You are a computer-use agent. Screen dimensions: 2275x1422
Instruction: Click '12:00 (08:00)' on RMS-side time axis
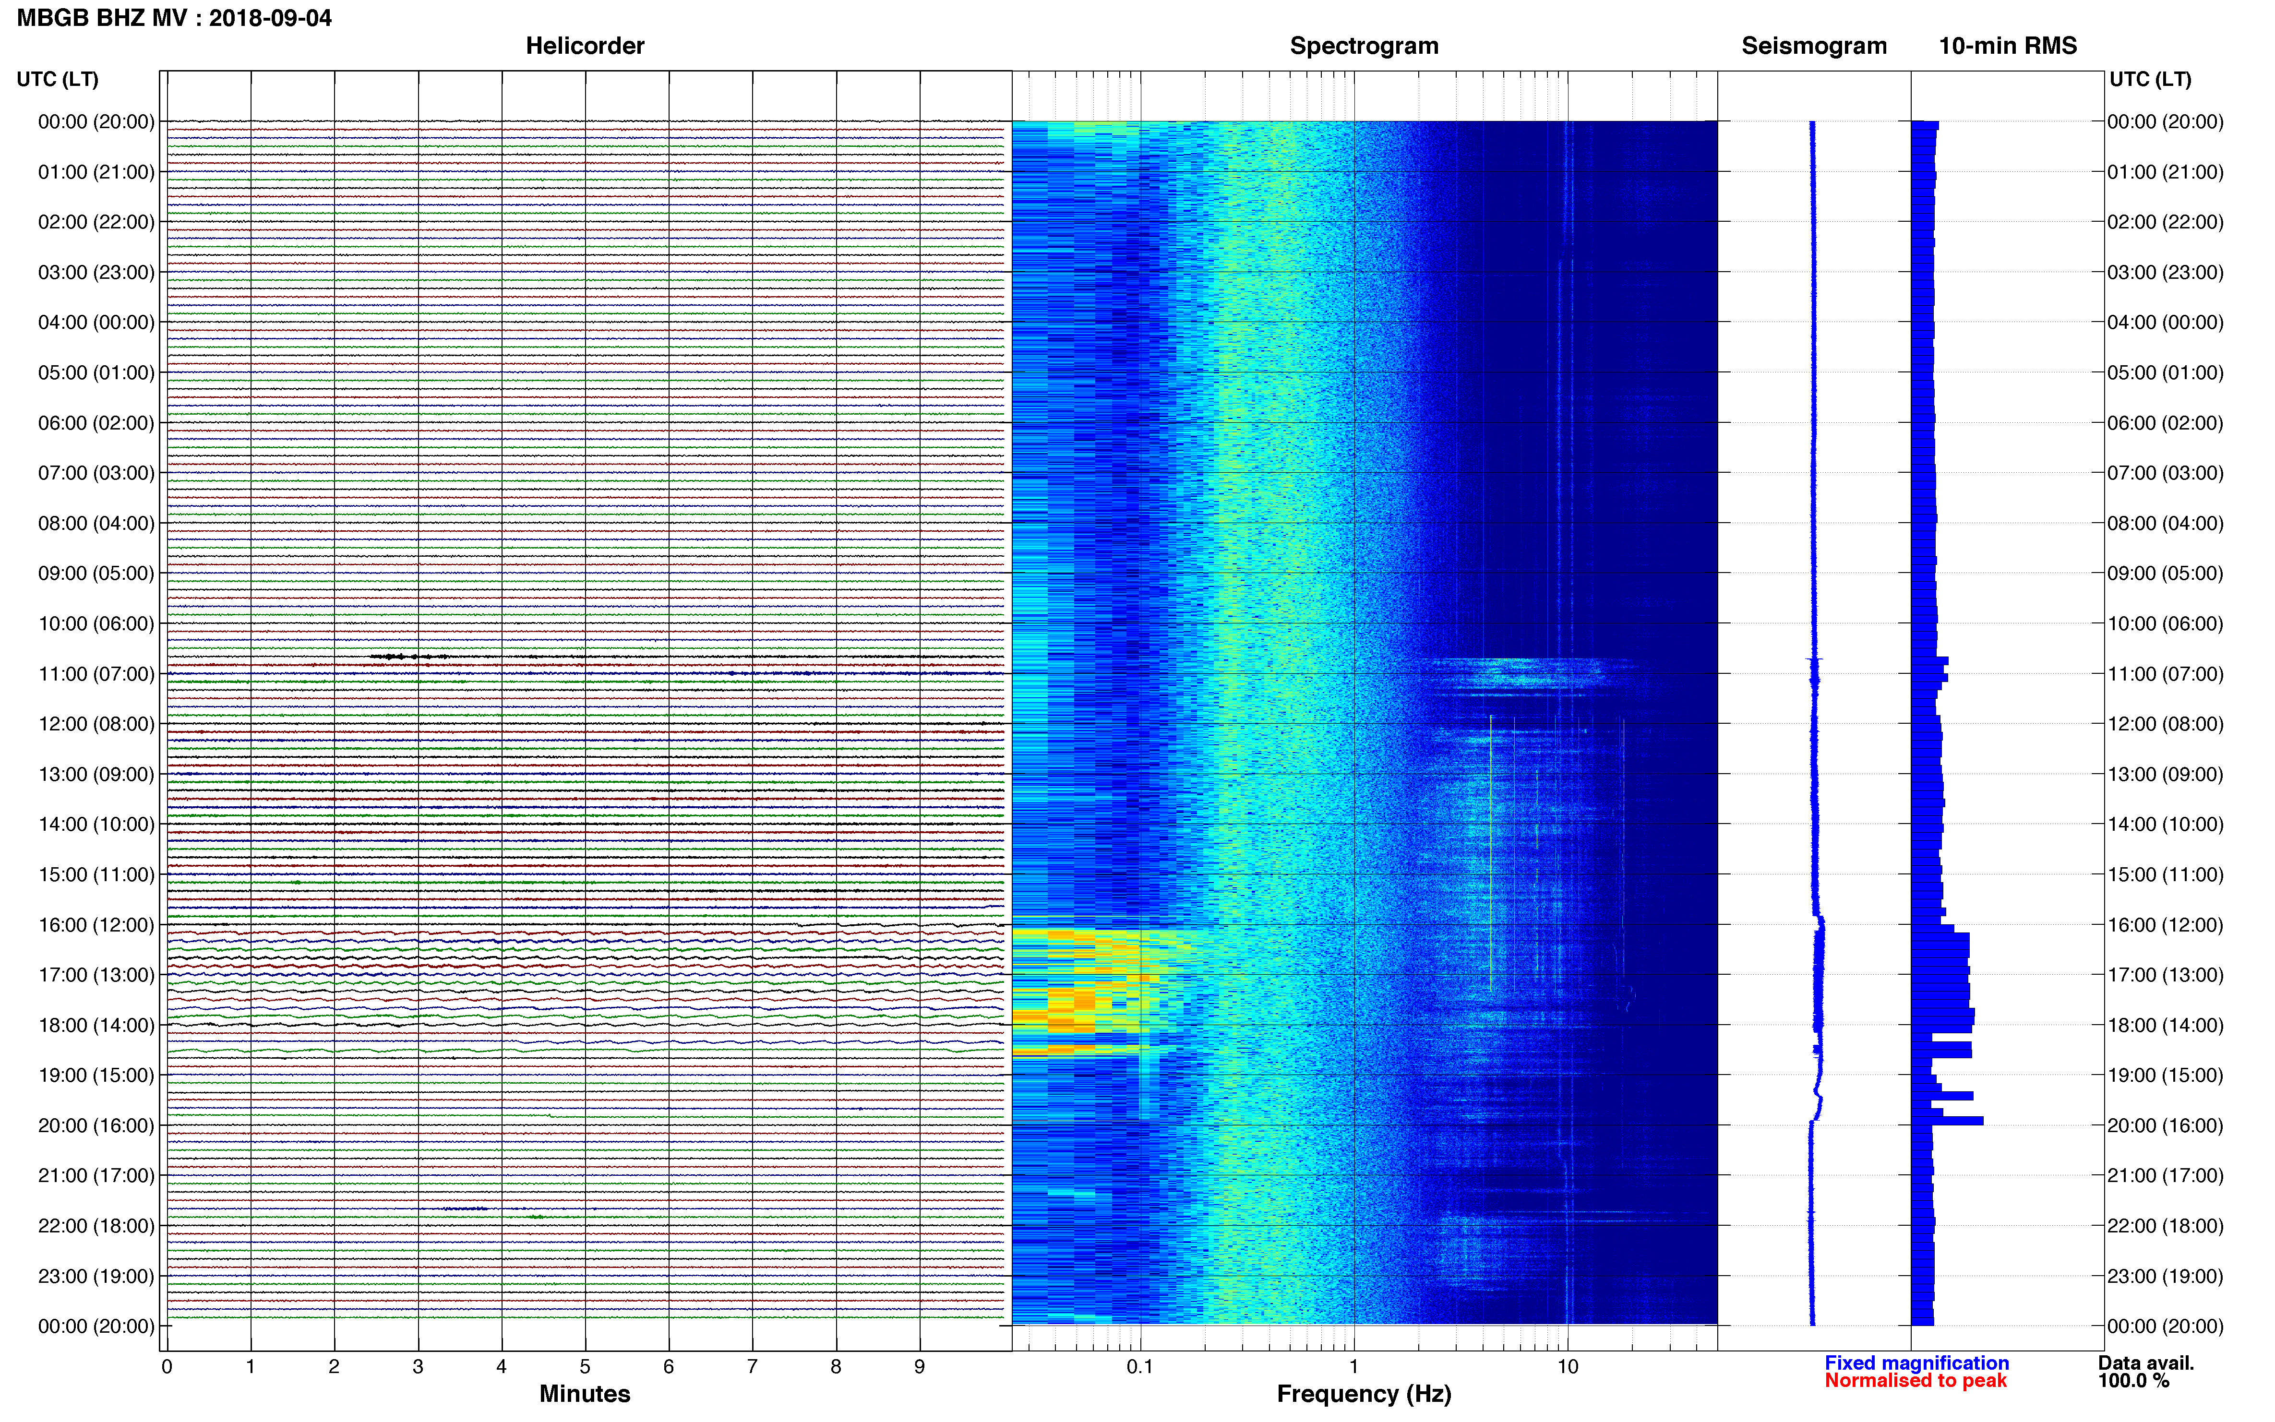coord(2165,724)
